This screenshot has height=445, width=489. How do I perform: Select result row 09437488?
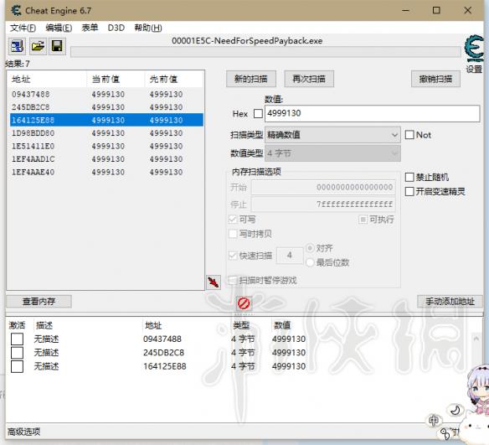click(106, 94)
